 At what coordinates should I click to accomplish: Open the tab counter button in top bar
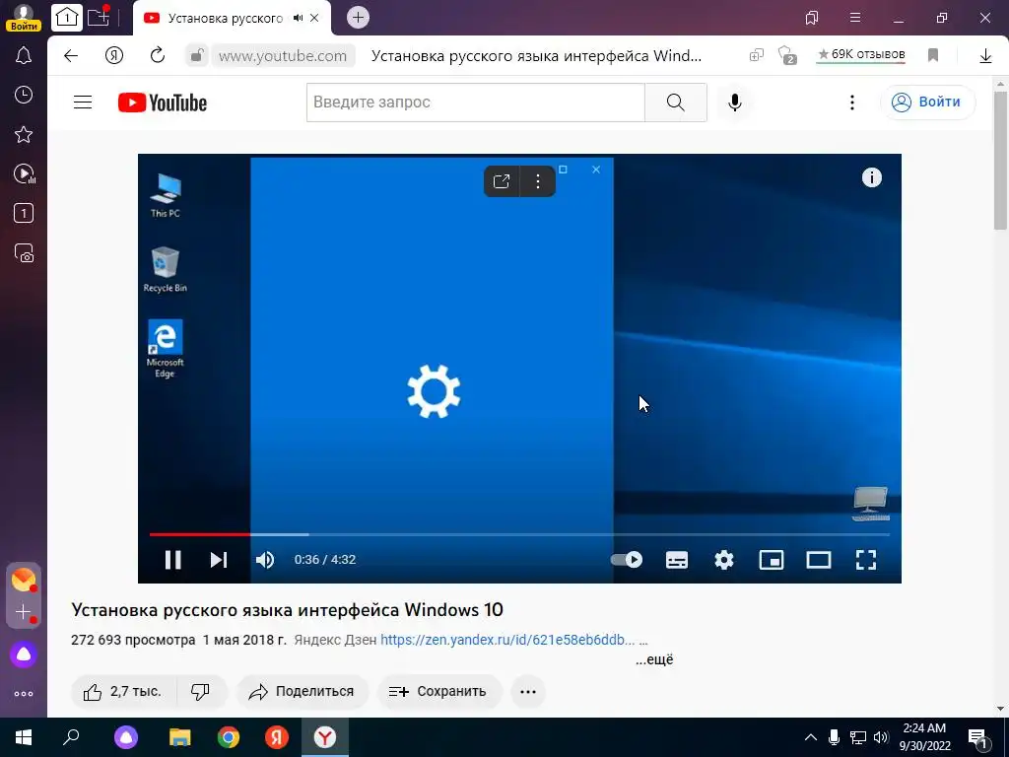tap(67, 18)
